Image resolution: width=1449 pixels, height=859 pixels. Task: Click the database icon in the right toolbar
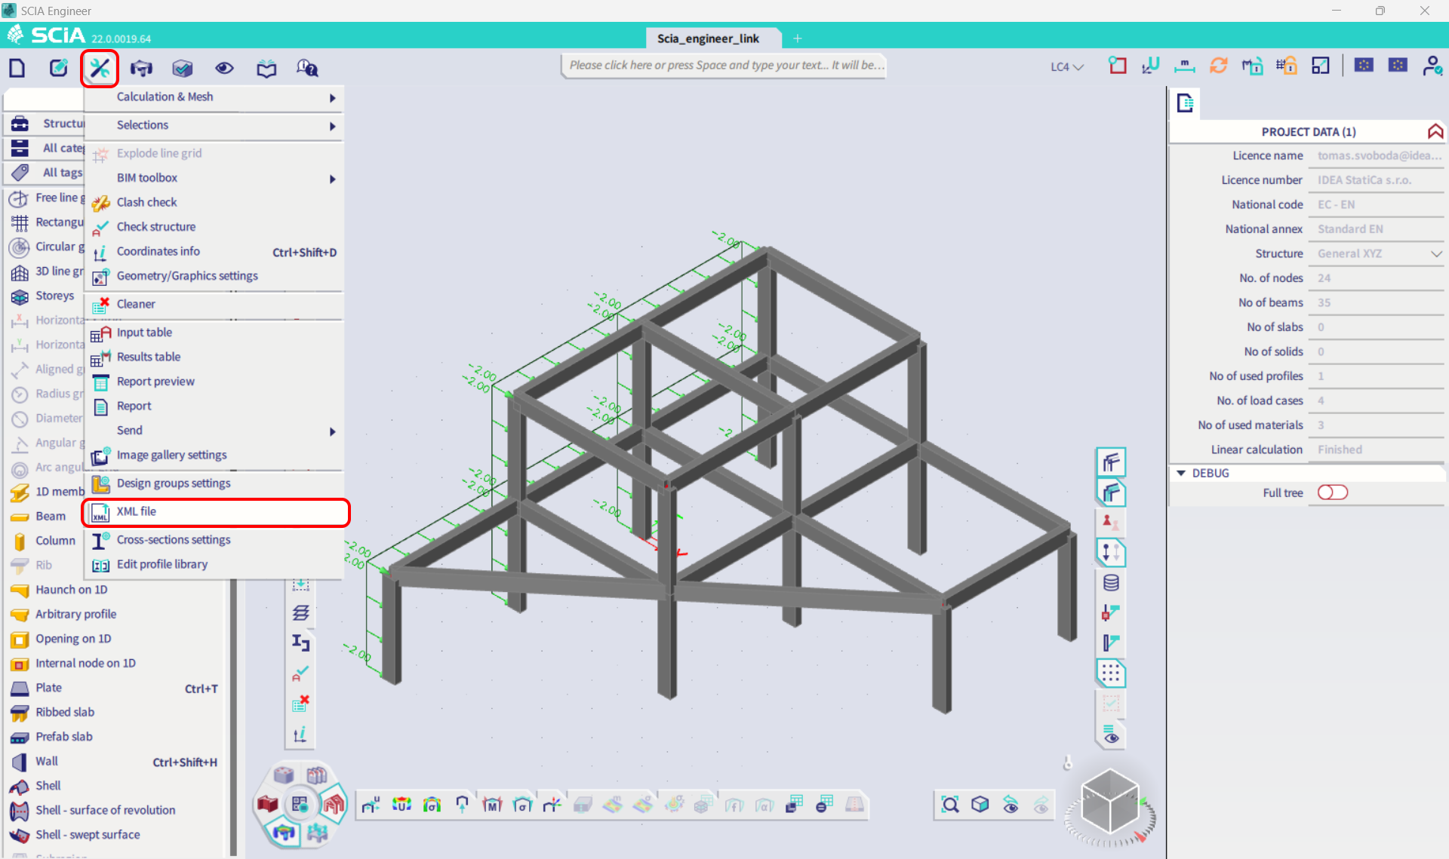[1110, 582]
